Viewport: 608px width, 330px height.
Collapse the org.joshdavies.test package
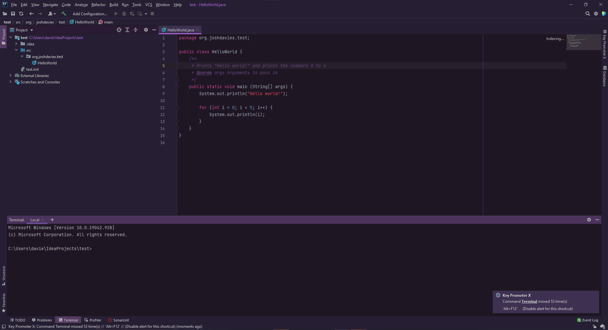pyautogui.click(x=22, y=56)
